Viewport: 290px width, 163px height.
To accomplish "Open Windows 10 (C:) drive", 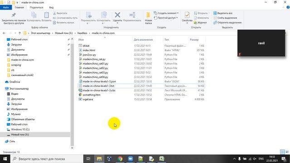I will tap(20, 129).
